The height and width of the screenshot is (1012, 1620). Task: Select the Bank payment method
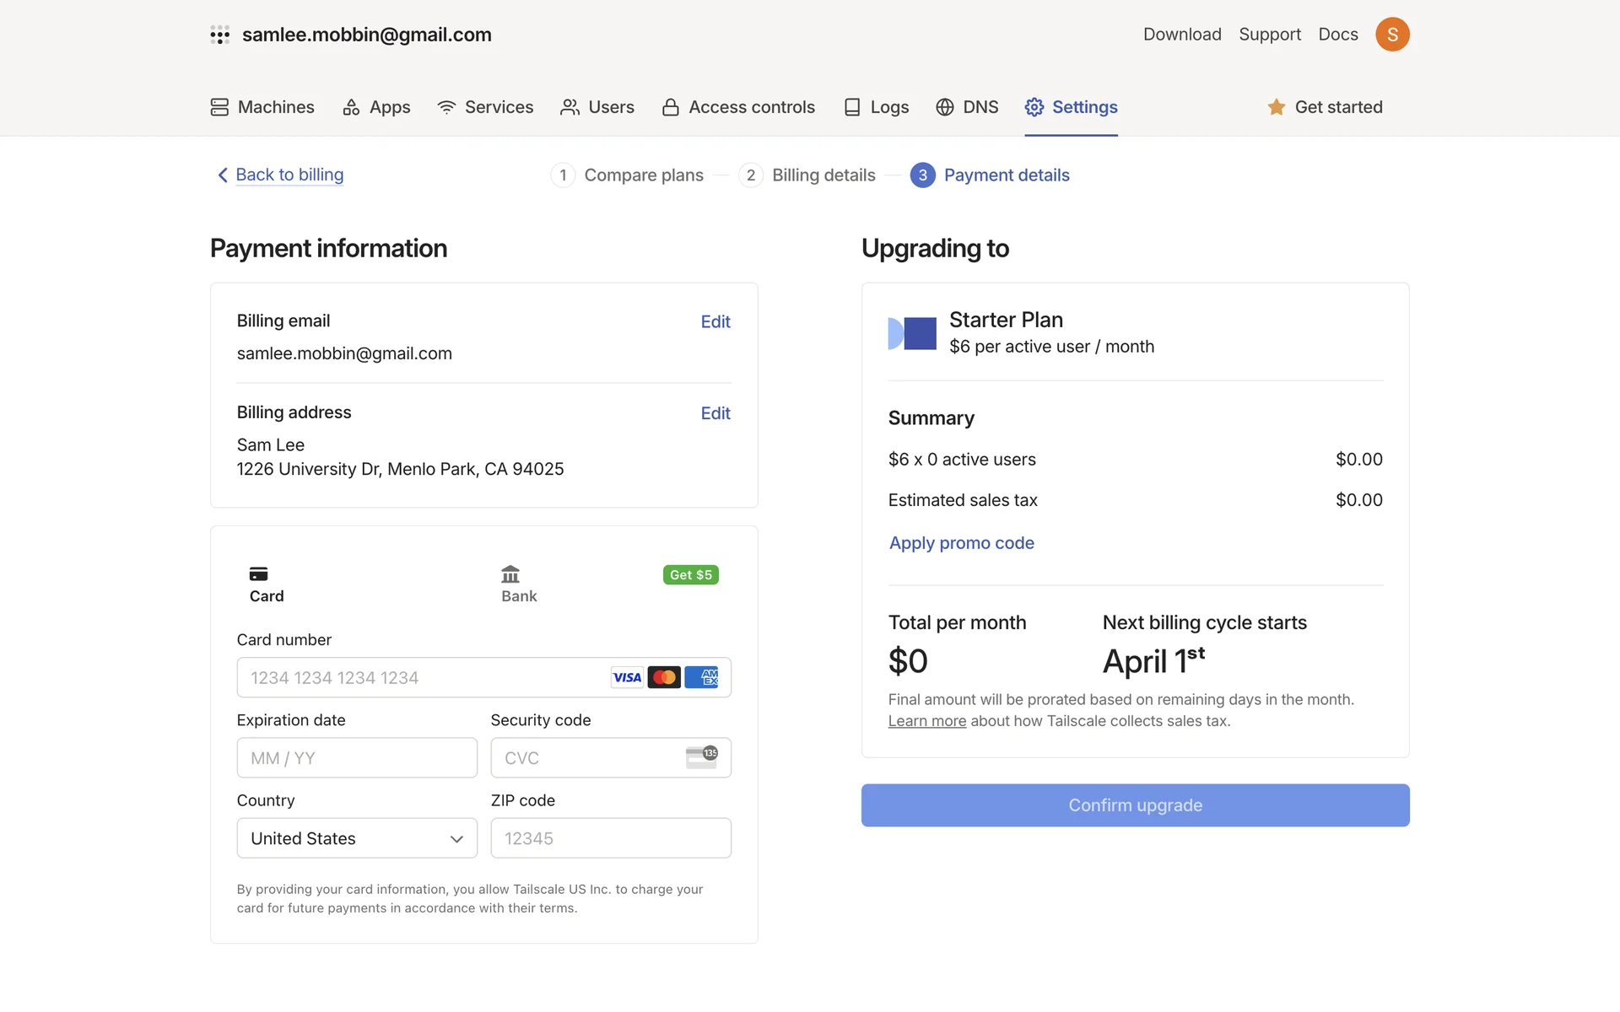[x=518, y=584]
